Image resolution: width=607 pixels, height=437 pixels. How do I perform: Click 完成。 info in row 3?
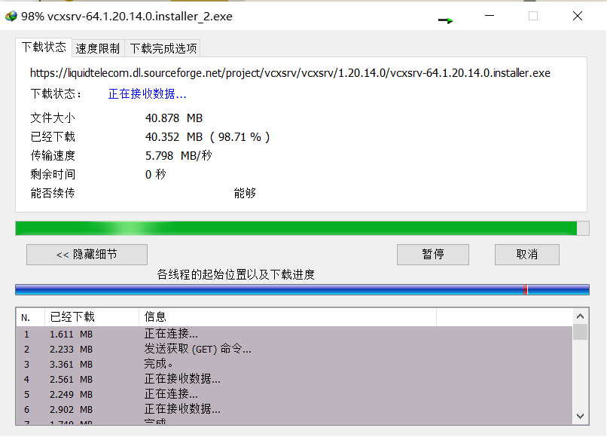coord(158,364)
